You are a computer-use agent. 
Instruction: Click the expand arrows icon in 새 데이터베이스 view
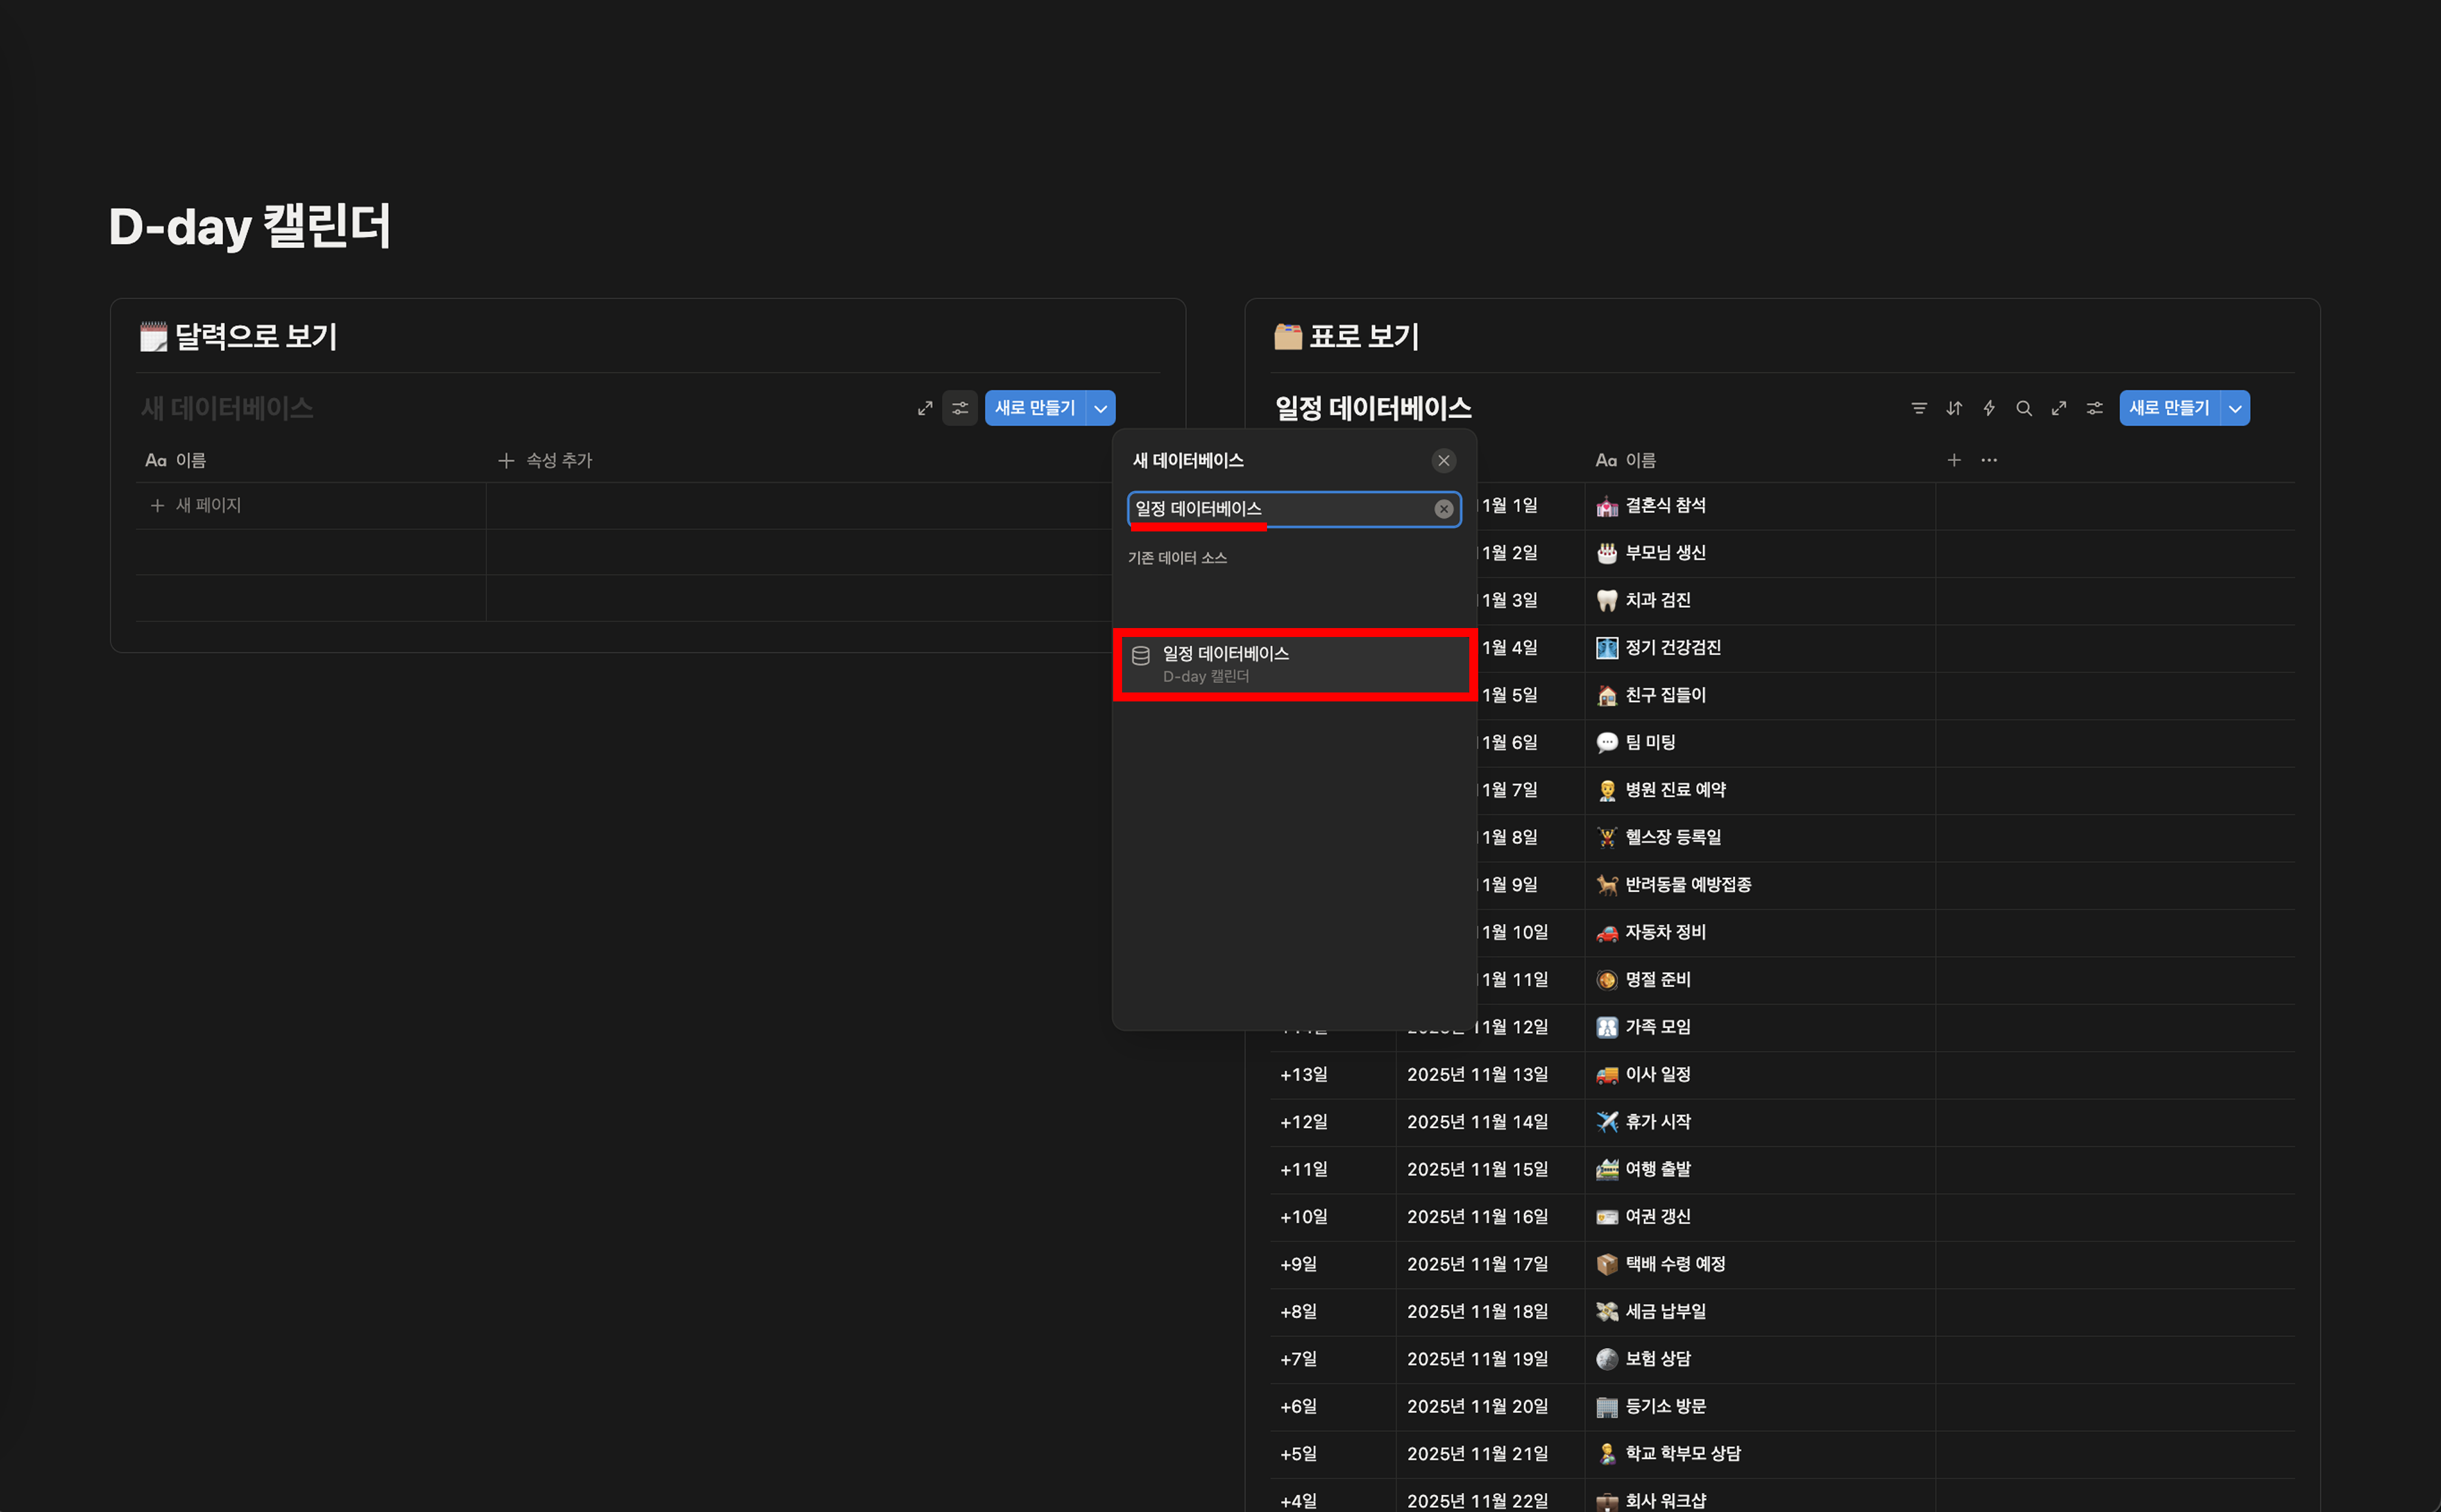pos(924,408)
